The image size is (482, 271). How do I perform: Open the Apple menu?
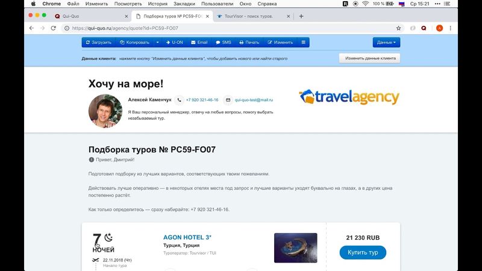click(x=33, y=4)
